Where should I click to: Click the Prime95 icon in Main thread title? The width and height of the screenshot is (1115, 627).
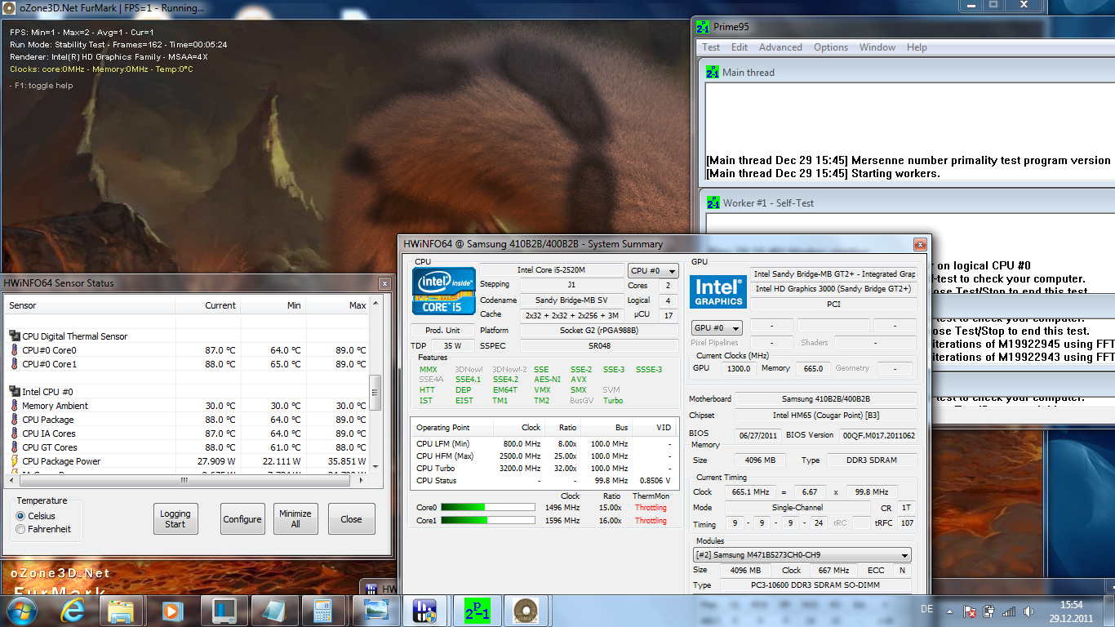tap(713, 72)
